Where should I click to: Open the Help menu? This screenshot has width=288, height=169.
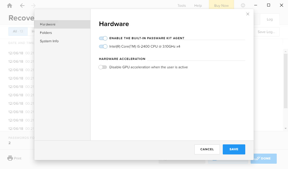pos(198,6)
